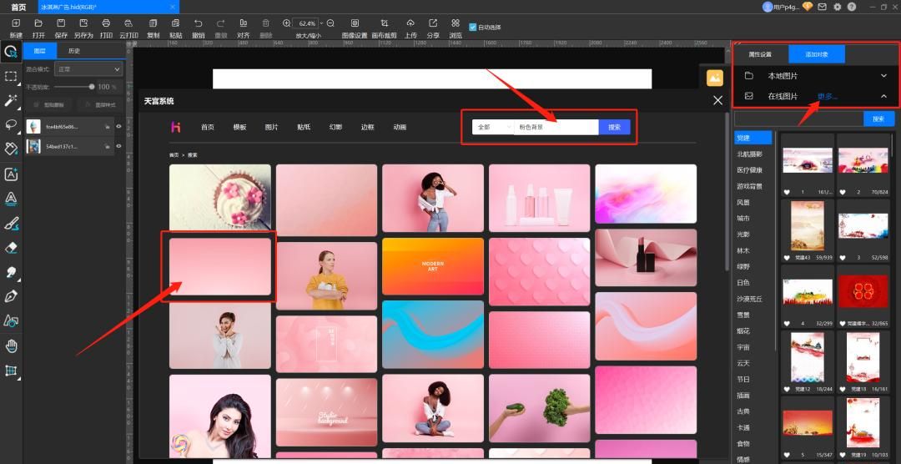Go to the 首页 tab at top left

click(x=18, y=7)
